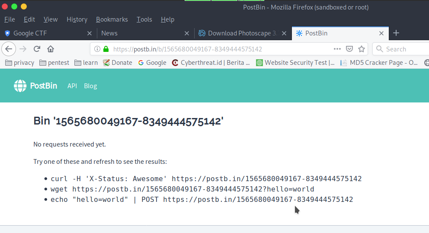
Task: Open the Blog link in header
Action: [x=90, y=86]
